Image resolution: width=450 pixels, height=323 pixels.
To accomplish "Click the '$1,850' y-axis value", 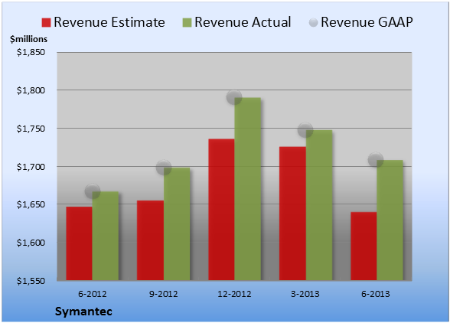I will [31, 52].
